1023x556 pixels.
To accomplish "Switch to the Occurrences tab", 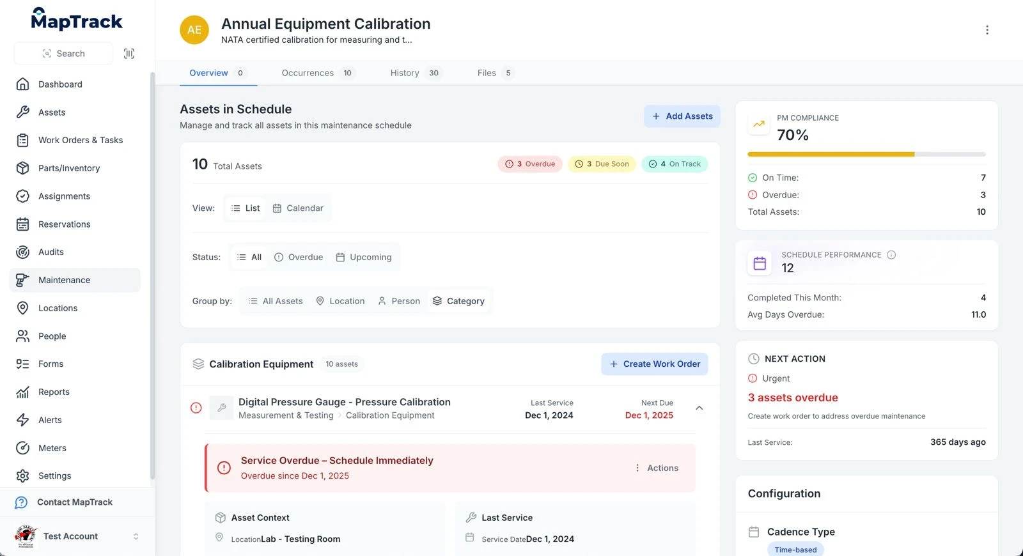I will [x=318, y=73].
